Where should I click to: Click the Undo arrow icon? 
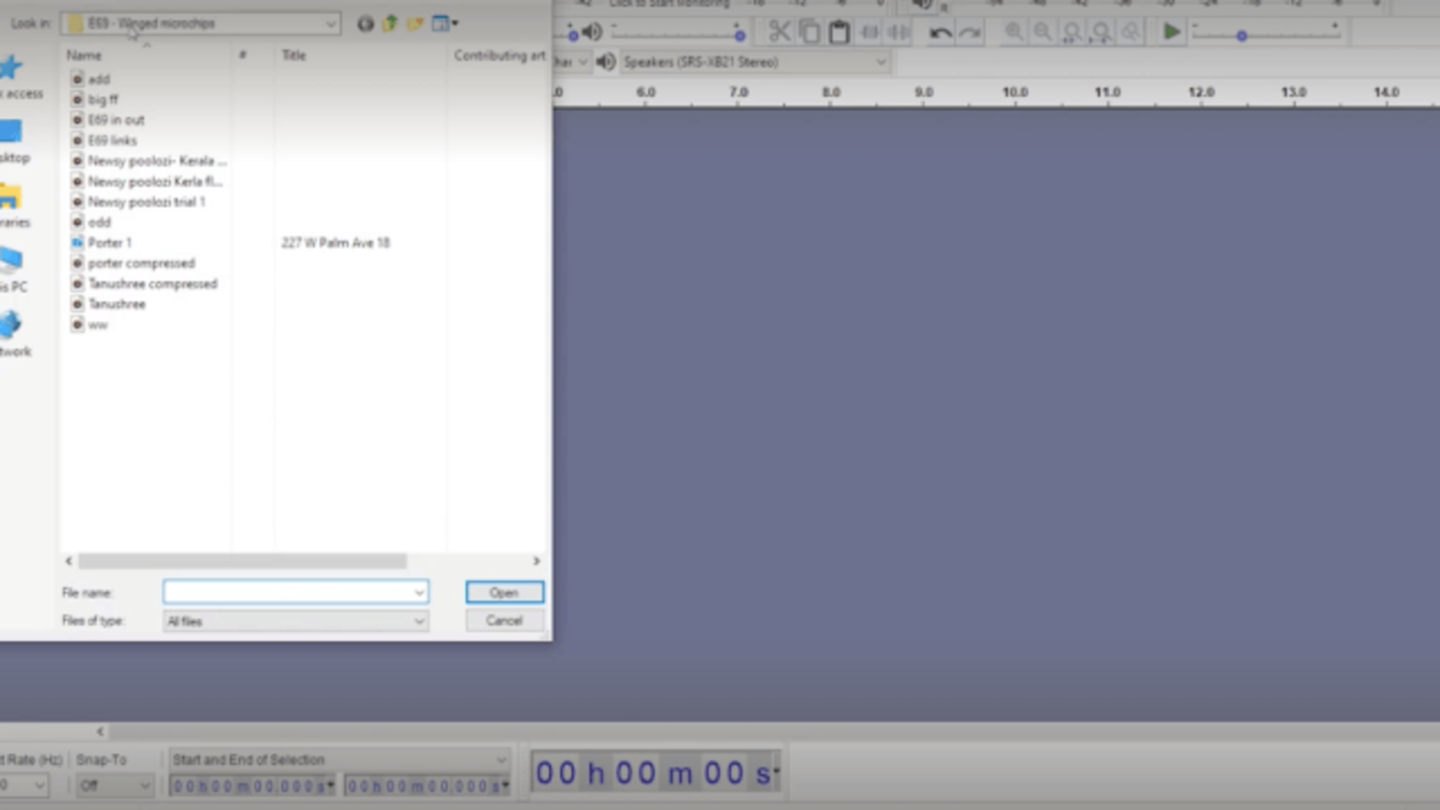pyautogui.click(x=940, y=32)
